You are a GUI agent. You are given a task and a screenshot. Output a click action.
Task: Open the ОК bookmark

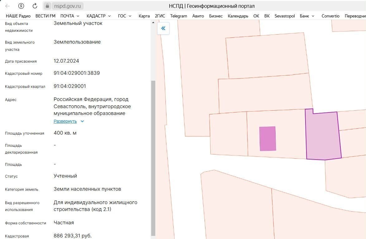(x=256, y=16)
